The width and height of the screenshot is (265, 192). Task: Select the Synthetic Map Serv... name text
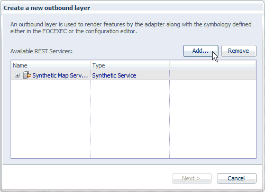coord(60,75)
